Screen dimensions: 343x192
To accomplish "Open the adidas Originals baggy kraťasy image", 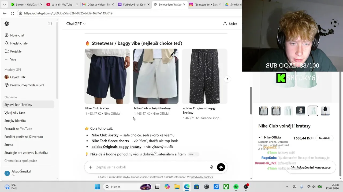I will point(204,76).
